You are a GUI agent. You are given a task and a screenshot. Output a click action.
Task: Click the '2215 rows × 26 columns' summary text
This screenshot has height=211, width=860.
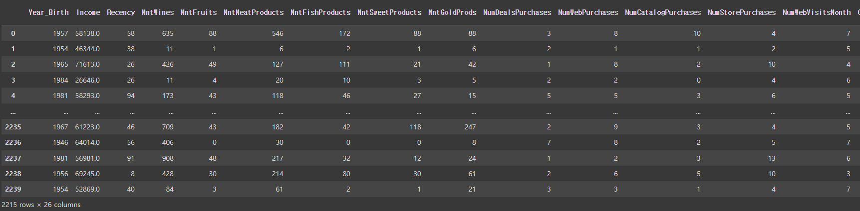(x=41, y=205)
